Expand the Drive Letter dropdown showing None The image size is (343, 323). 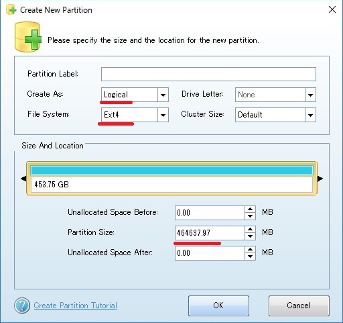pyautogui.click(x=275, y=95)
